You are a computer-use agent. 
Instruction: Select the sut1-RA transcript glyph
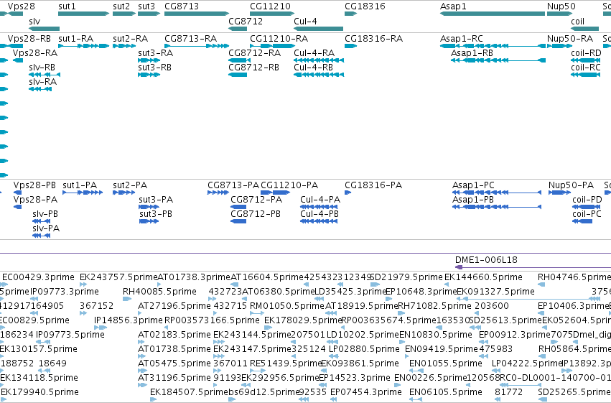click(83, 46)
